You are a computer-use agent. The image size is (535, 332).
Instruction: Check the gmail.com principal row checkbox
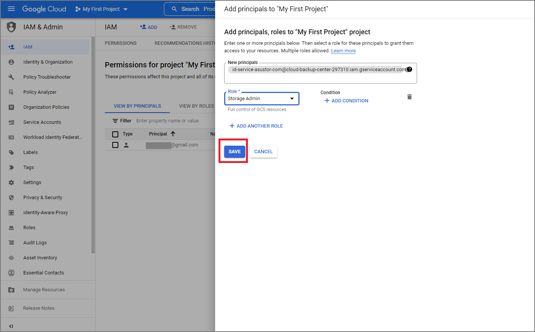[115, 145]
